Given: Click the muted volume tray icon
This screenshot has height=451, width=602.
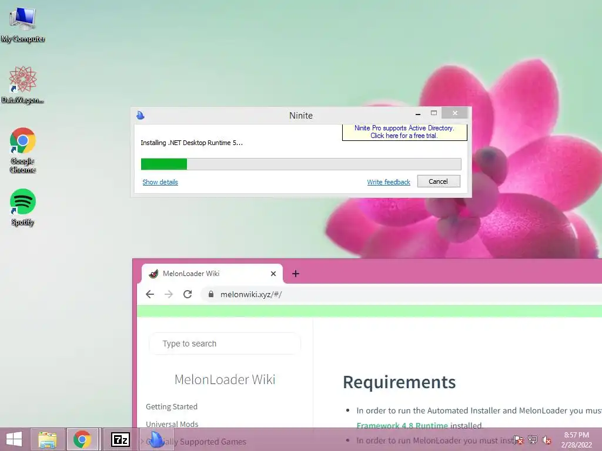Looking at the screenshot, I should [547, 440].
